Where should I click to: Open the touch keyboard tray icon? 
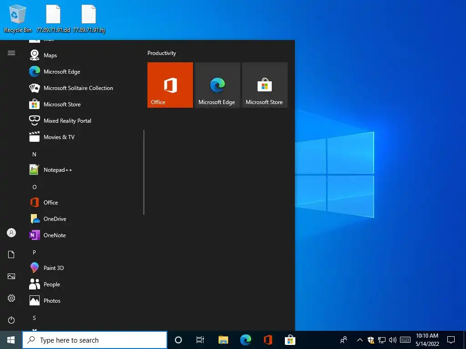(405, 340)
